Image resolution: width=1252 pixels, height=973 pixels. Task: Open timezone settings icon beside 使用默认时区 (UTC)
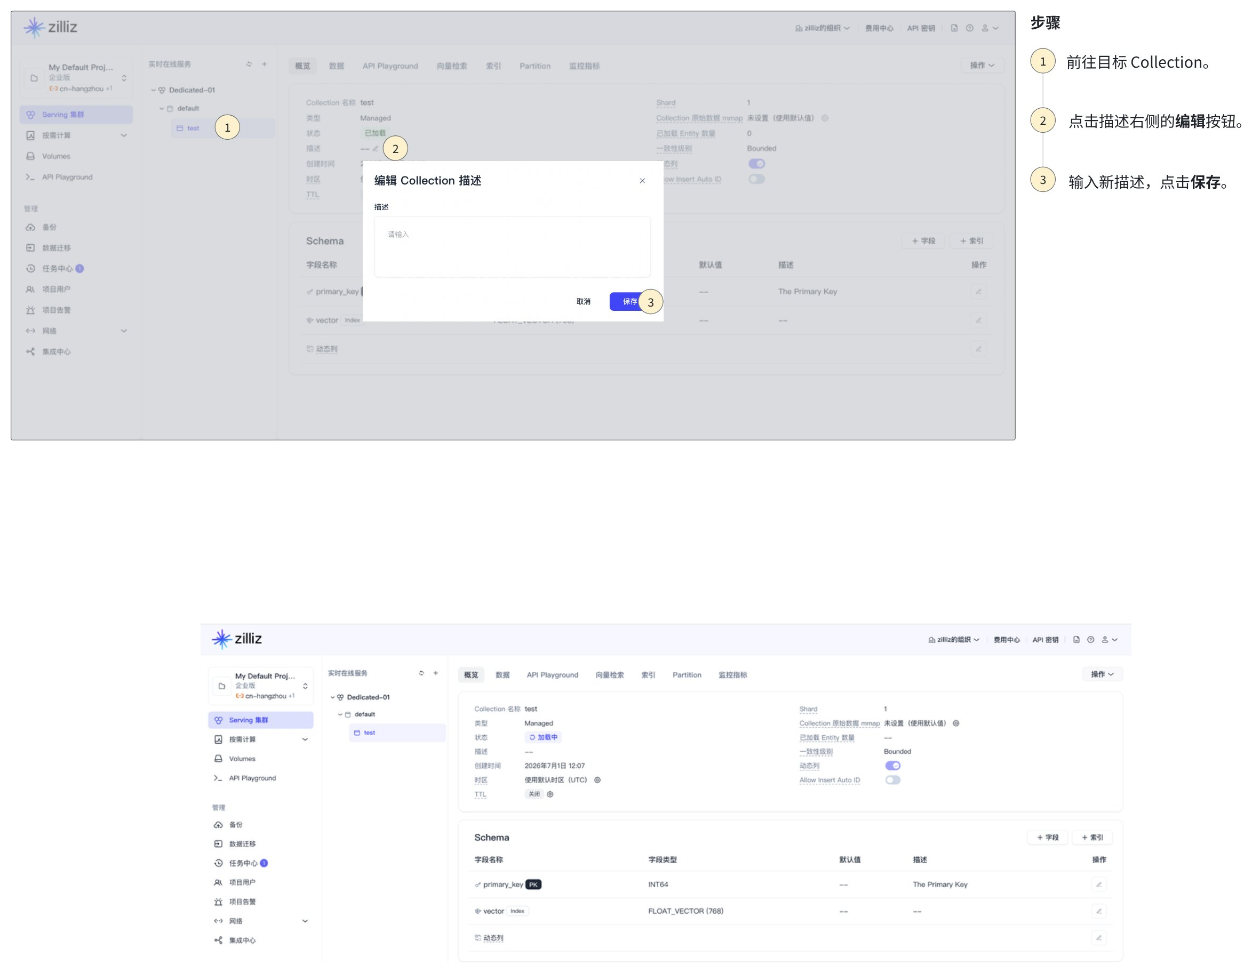[x=597, y=780]
